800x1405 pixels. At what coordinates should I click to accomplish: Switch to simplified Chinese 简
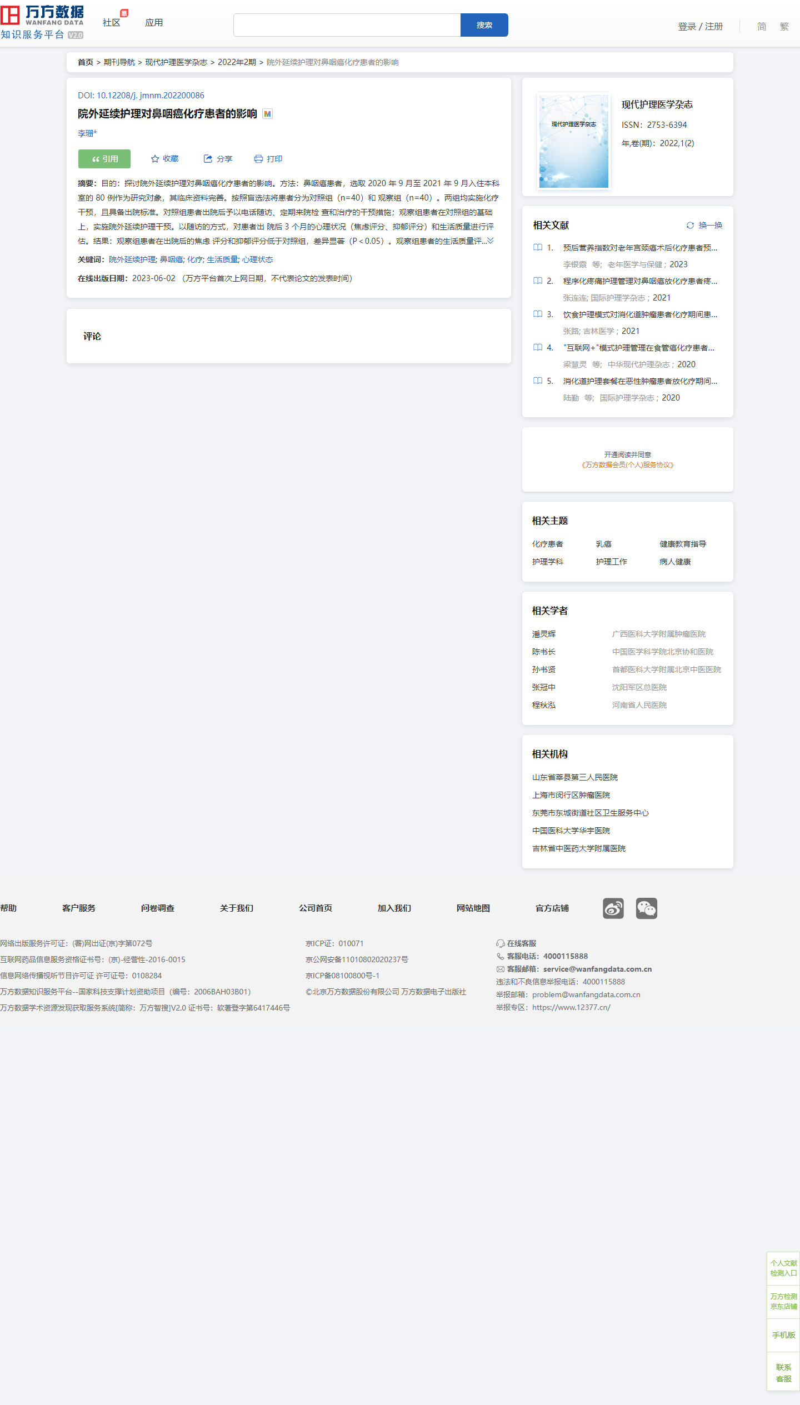click(762, 26)
